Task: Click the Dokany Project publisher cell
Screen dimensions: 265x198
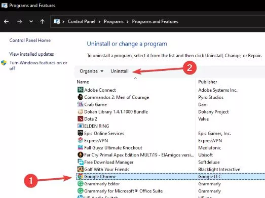Action: [213, 112]
